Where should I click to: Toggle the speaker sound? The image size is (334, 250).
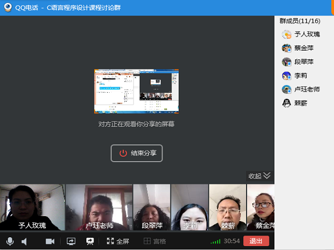pos(24,242)
